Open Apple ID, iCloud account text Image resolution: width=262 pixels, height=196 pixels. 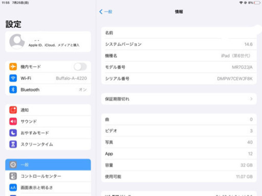54,45
